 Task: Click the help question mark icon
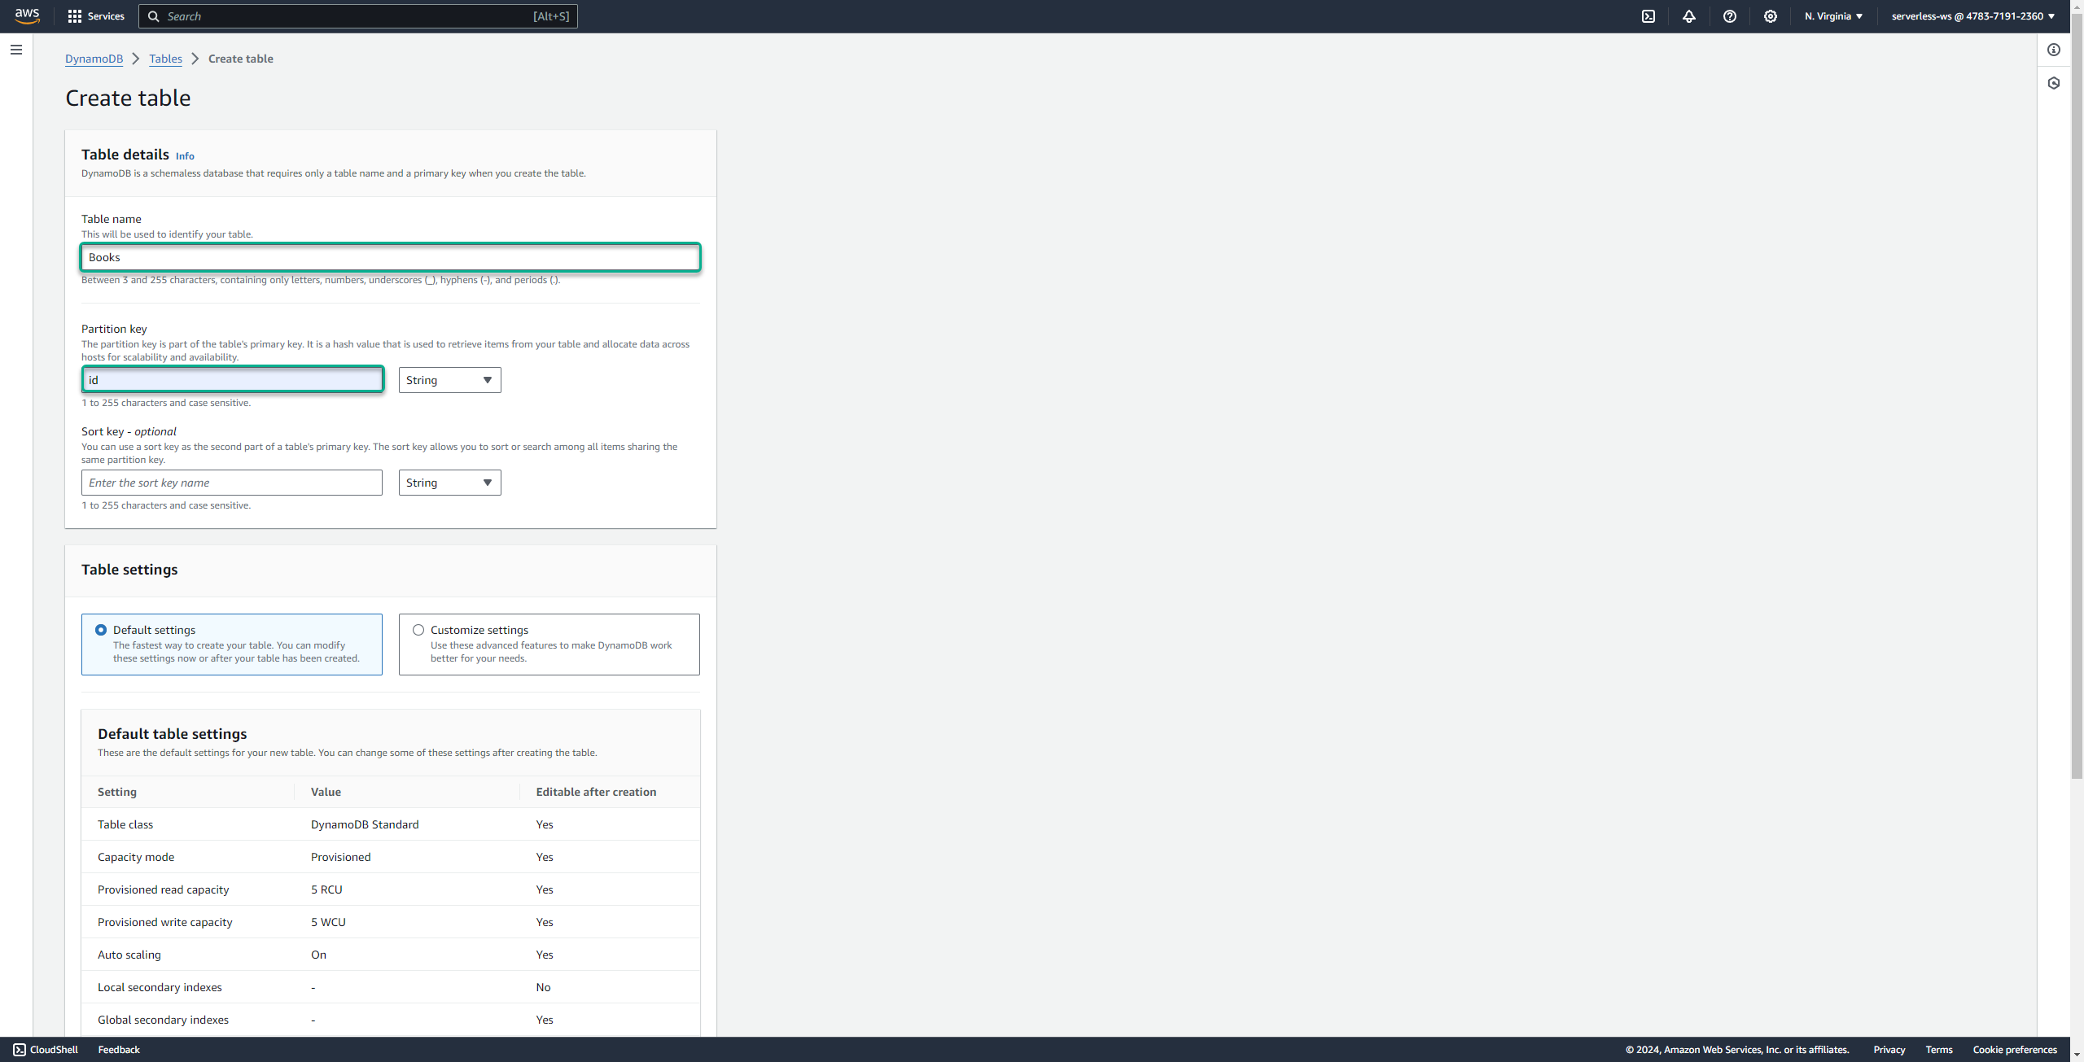[x=1731, y=16]
